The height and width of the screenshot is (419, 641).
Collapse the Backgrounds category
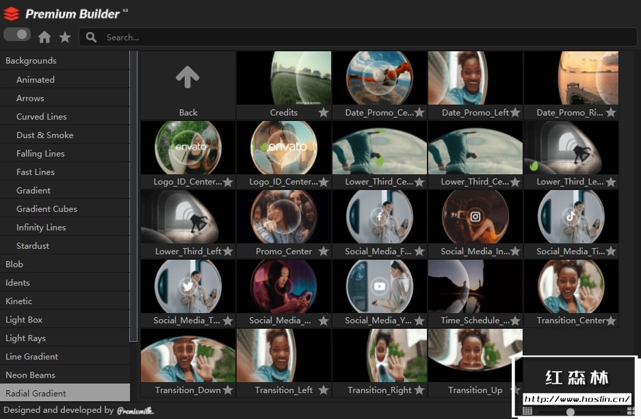[x=31, y=61]
